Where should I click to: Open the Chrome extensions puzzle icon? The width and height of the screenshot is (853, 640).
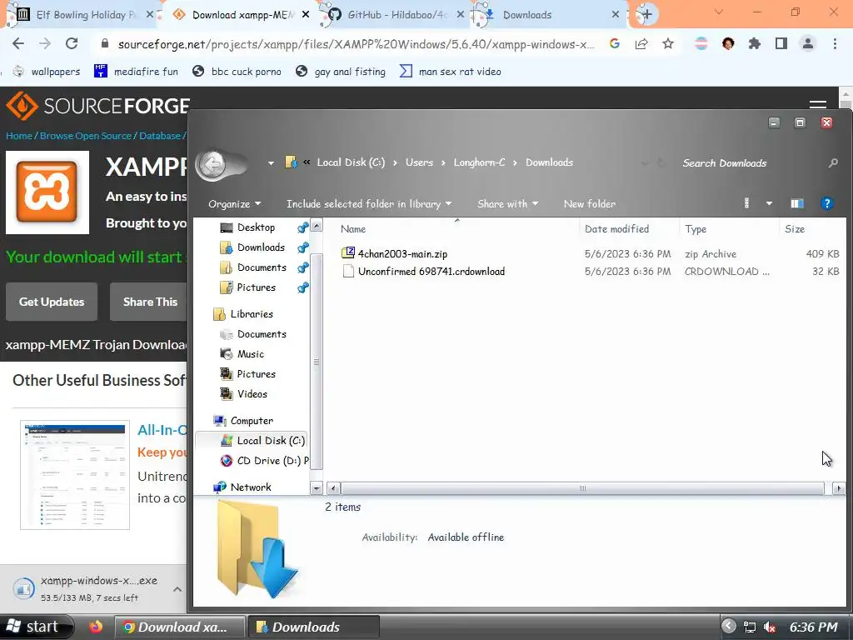point(754,43)
